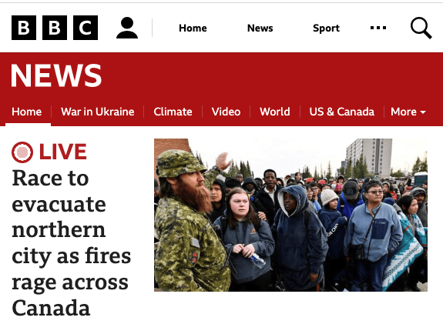Open the evacuation crowd photo

tap(290, 215)
